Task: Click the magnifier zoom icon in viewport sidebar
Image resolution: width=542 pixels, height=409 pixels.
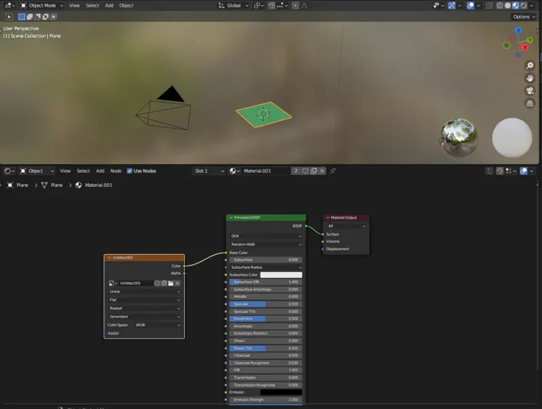Action: [x=529, y=66]
